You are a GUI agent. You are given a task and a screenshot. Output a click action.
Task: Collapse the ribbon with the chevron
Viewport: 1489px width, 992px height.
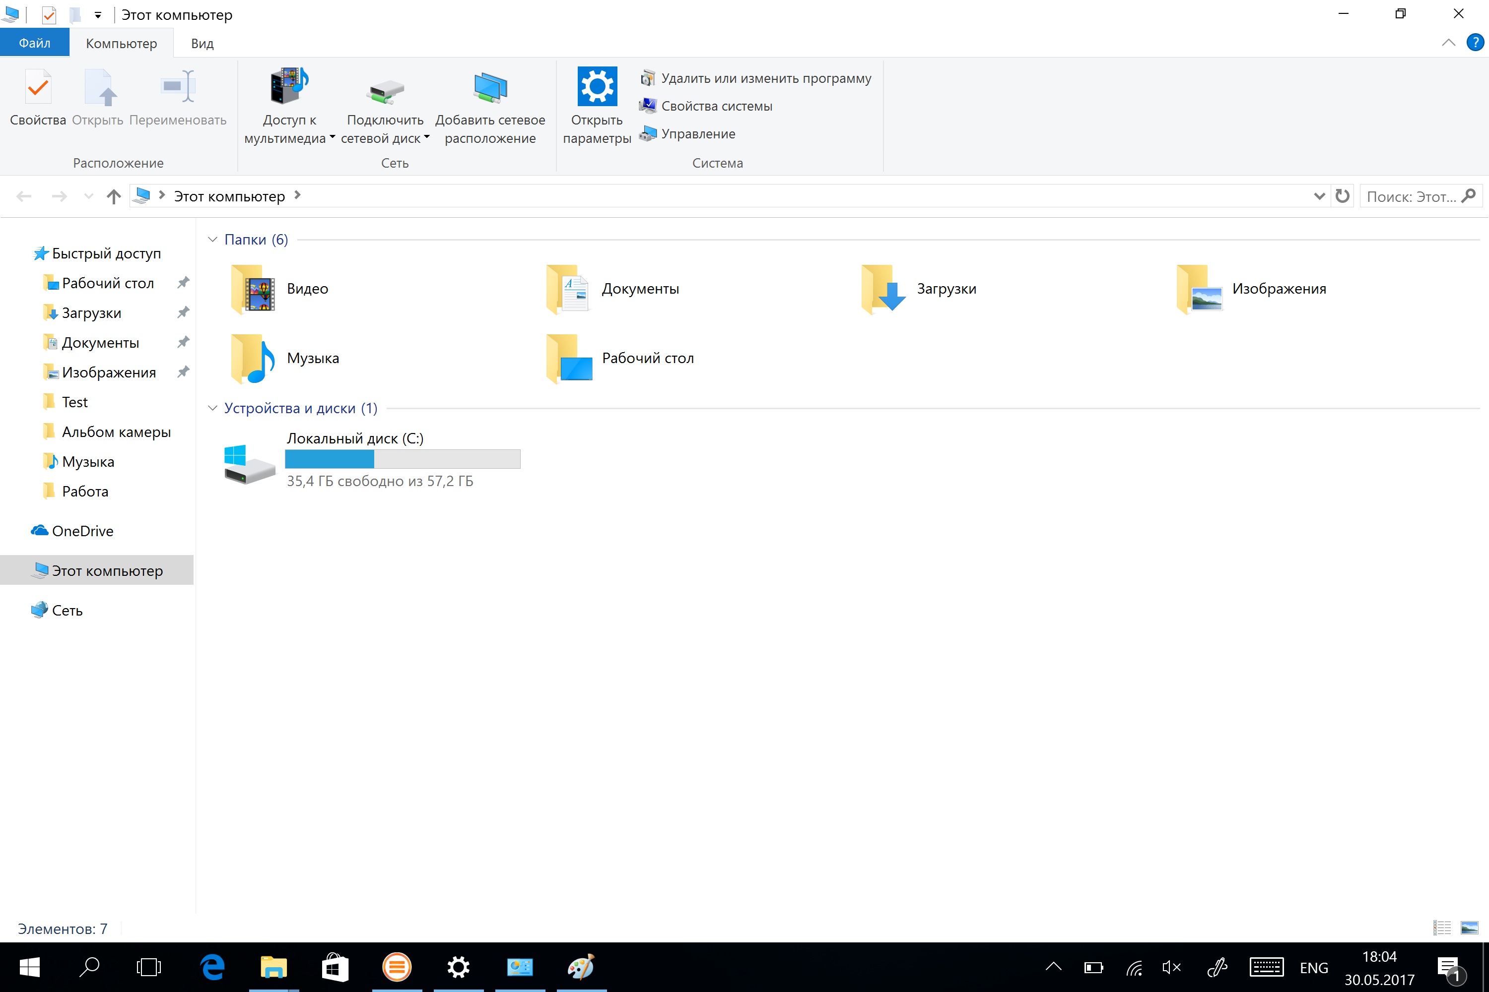point(1448,42)
